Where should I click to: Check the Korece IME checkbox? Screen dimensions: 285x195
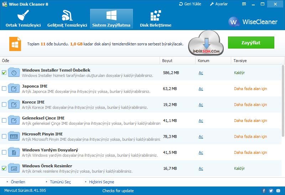point(4,104)
